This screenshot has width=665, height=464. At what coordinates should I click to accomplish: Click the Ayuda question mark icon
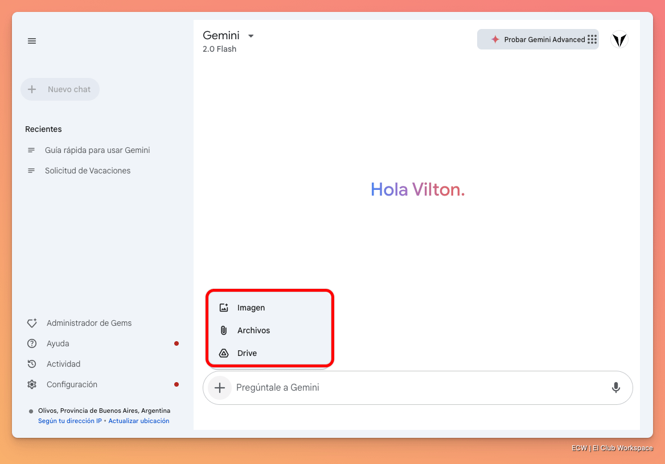pos(32,343)
